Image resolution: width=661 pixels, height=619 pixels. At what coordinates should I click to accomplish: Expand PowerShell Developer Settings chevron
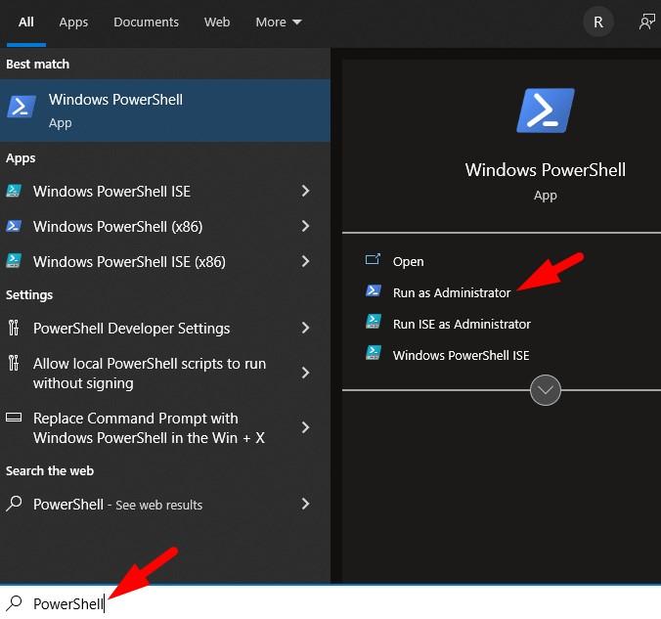pyautogui.click(x=306, y=328)
